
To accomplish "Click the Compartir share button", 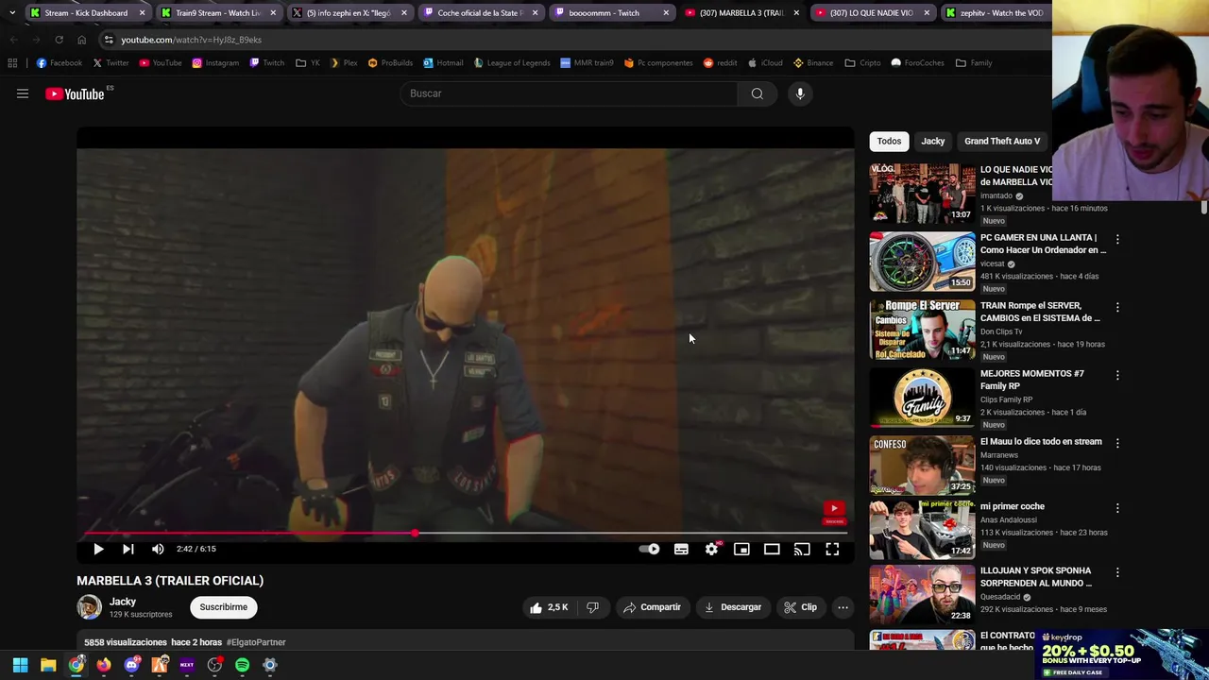I will 652,607.
